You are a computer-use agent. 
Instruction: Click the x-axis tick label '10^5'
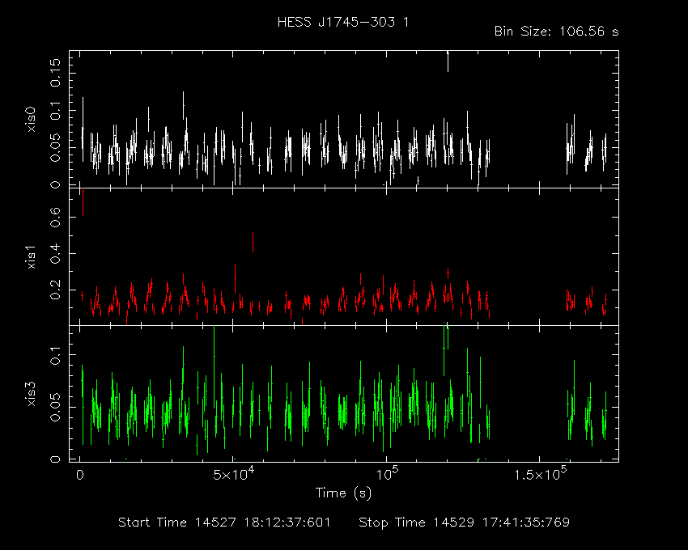click(387, 474)
